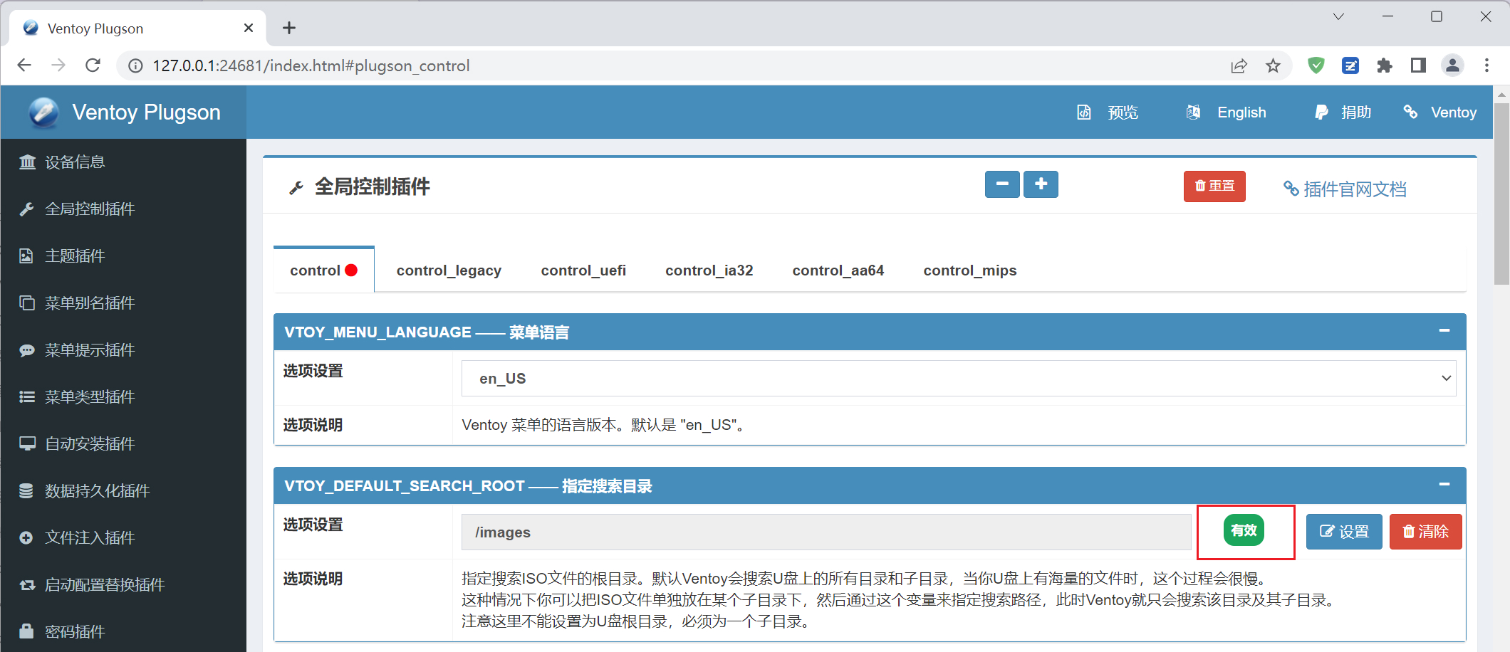Click the green 有效 status badge
1510x652 pixels.
coord(1244,531)
